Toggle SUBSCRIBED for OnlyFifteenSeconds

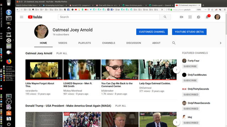(191, 109)
